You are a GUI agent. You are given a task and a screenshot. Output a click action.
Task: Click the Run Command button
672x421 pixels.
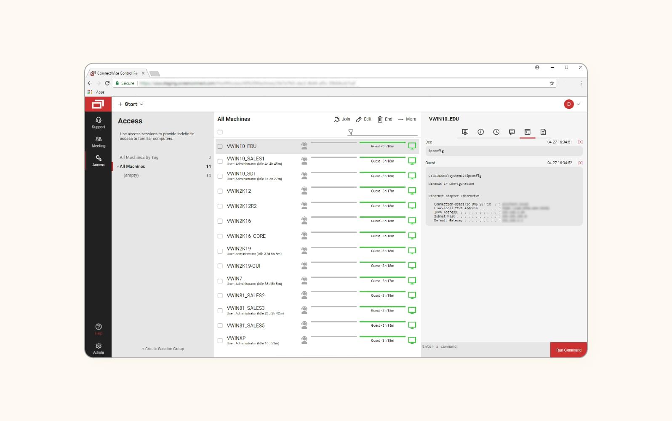click(x=568, y=350)
